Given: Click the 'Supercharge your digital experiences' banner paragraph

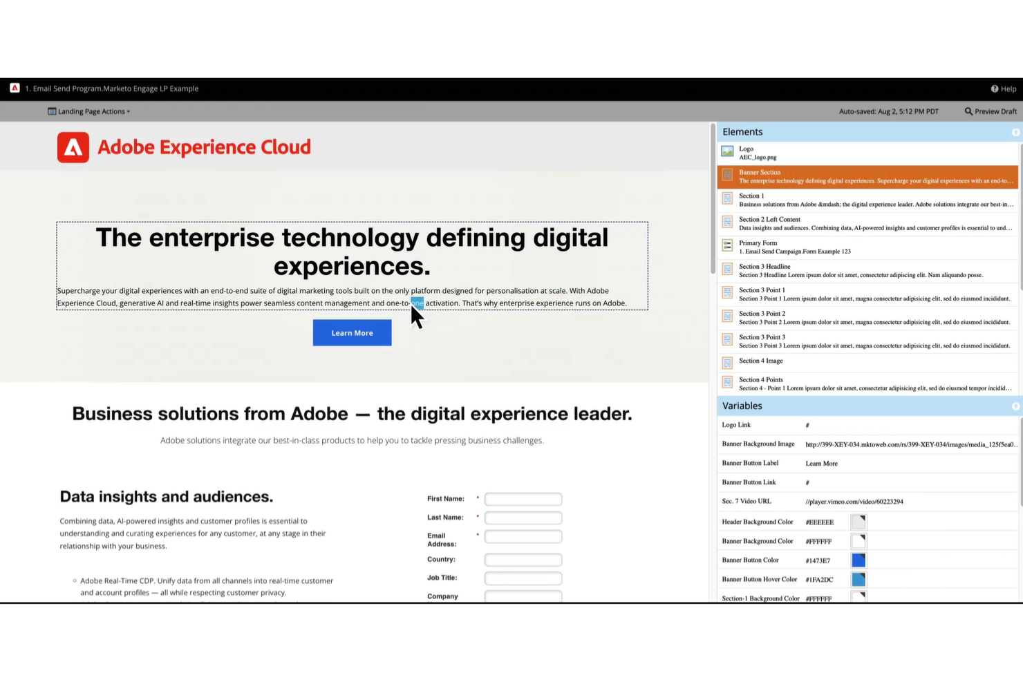Looking at the screenshot, I should (342, 297).
